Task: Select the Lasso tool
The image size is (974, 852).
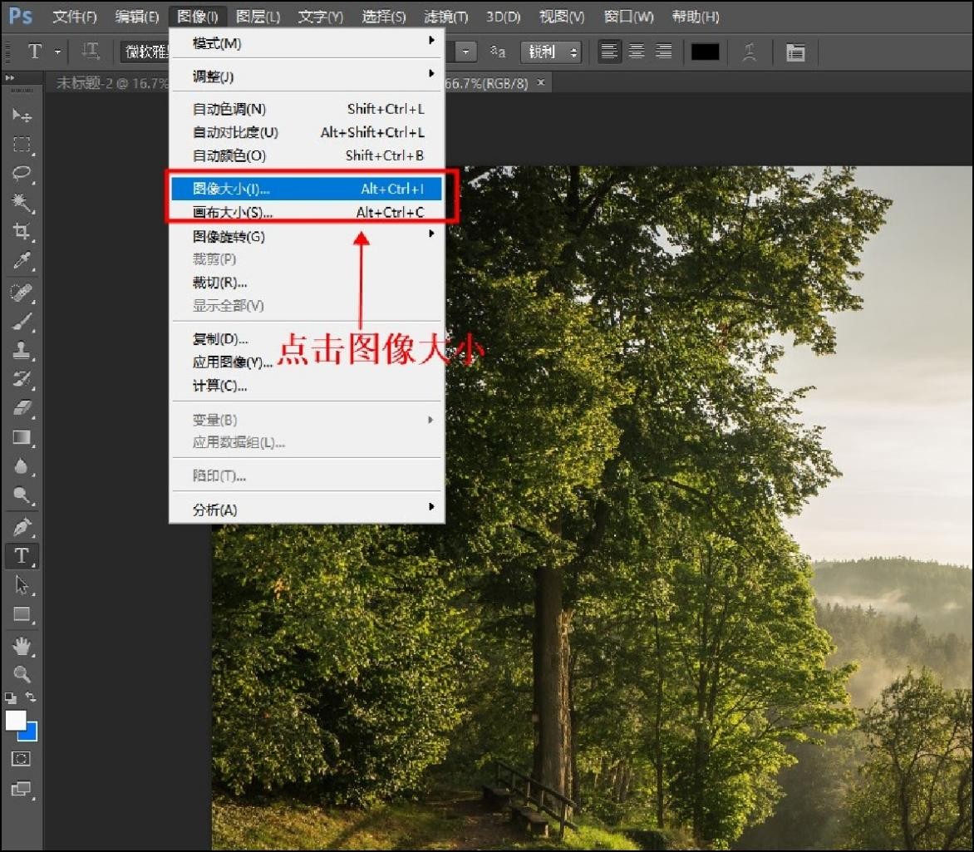Action: [x=22, y=174]
